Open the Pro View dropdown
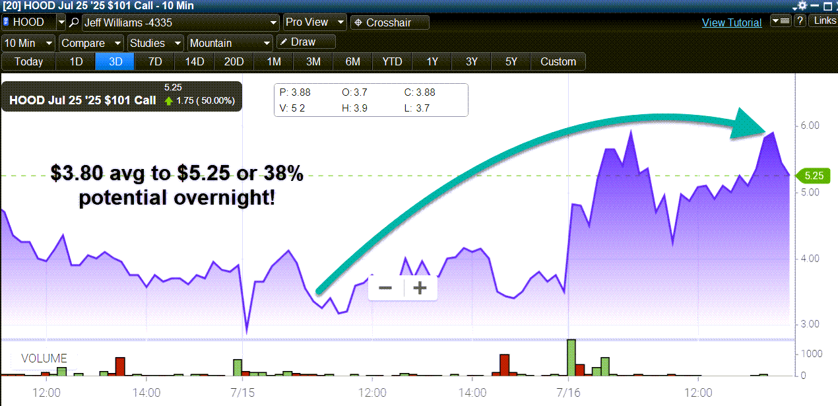This screenshot has width=838, height=406. tap(315, 22)
